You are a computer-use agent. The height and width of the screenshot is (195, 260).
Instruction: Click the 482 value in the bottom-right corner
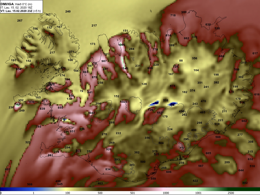[x=245, y=183]
